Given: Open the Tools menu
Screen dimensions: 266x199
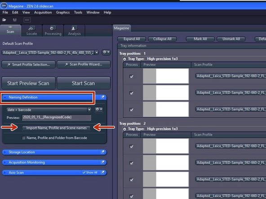Looking at the screenshot, I should coord(78,13).
